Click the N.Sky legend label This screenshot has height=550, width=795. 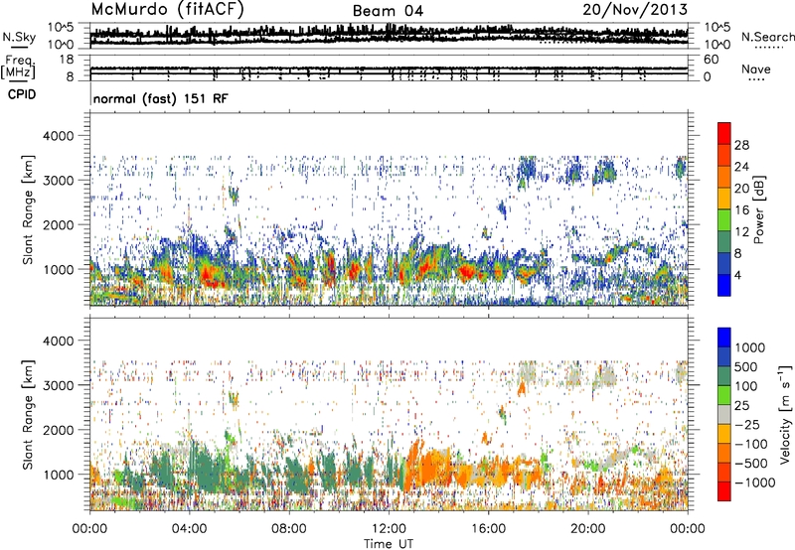pos(19,37)
